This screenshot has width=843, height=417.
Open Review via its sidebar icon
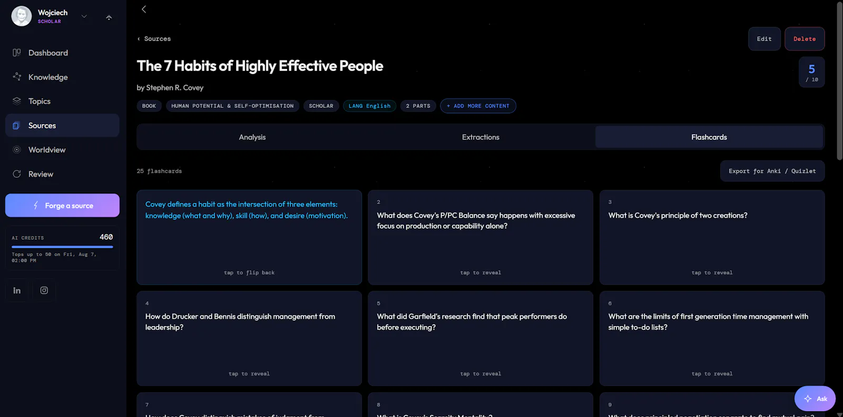pos(17,174)
